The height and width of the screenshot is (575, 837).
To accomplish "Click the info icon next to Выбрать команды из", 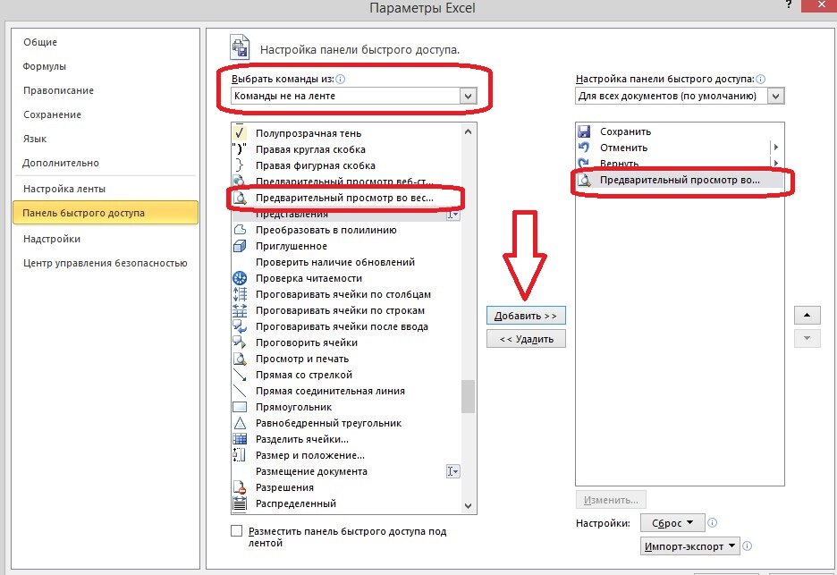I will [340, 79].
